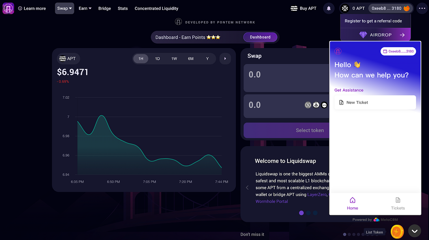Viewport: 429px width, 240px height.
Task: Open Concentrated Liquidity page
Action: (156, 8)
